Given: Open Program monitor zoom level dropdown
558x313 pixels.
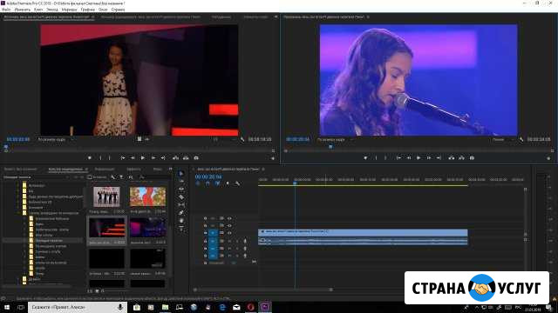Looking at the screenshot, I should (333, 140).
